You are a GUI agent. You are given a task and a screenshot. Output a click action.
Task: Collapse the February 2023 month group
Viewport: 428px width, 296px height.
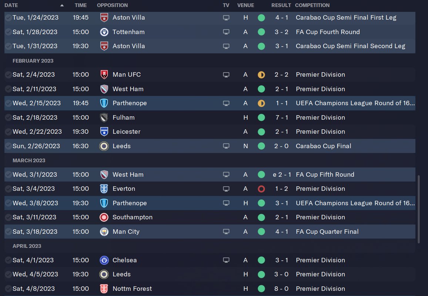(33, 61)
